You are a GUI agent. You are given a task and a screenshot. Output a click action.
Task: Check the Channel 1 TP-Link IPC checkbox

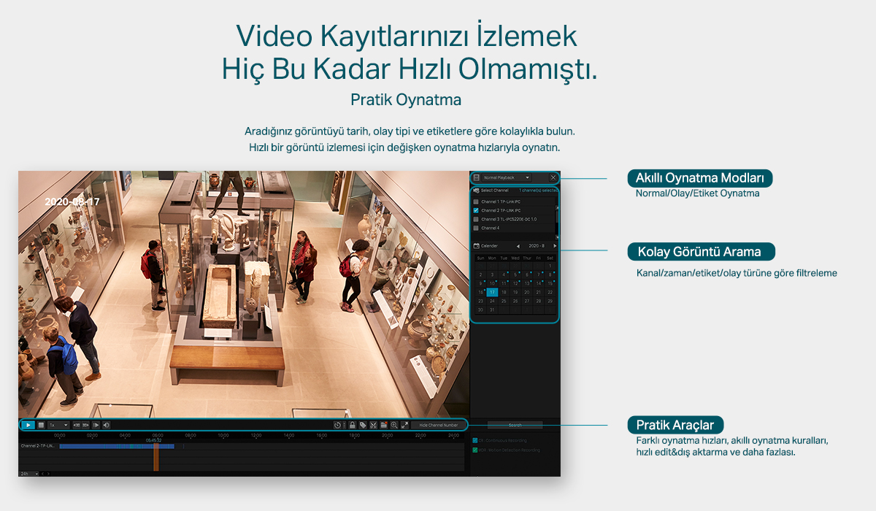click(476, 201)
